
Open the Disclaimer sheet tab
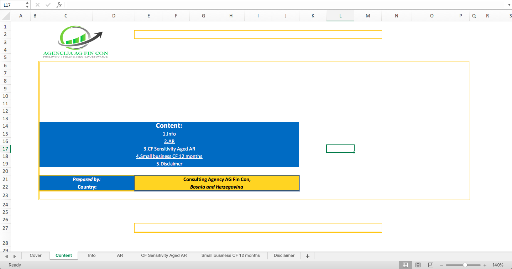[x=284, y=255]
